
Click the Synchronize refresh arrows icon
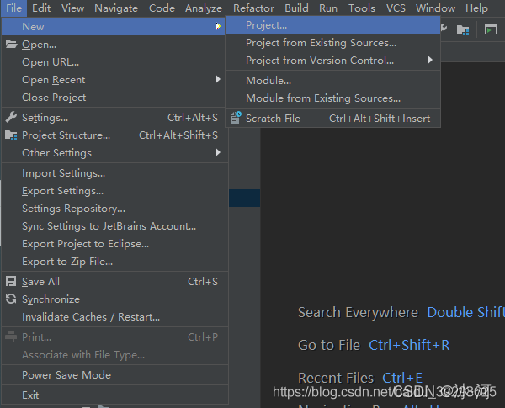point(11,299)
